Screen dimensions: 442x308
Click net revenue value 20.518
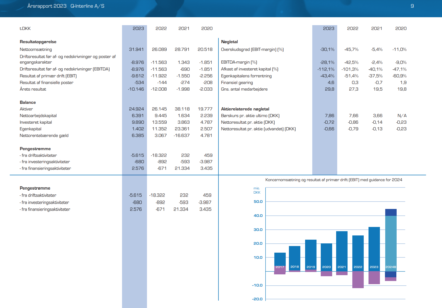(x=205, y=49)
